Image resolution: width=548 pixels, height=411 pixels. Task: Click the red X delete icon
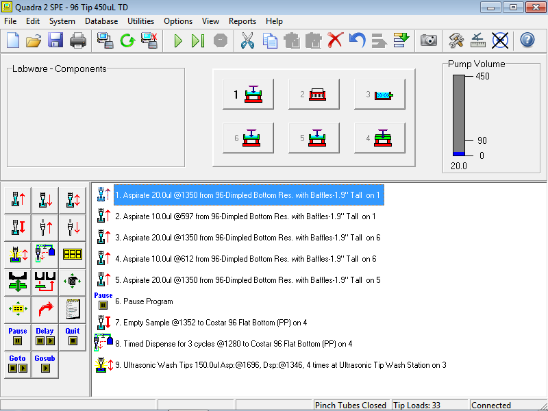(x=336, y=40)
